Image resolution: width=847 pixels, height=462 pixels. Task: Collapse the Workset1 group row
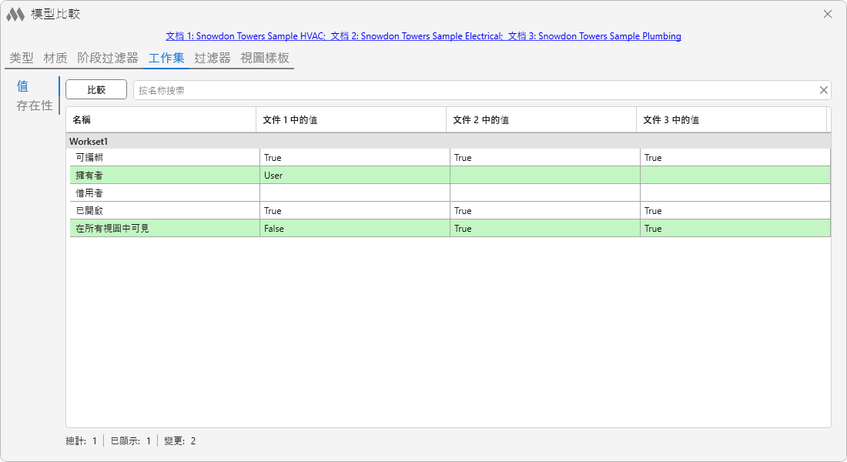click(x=448, y=141)
